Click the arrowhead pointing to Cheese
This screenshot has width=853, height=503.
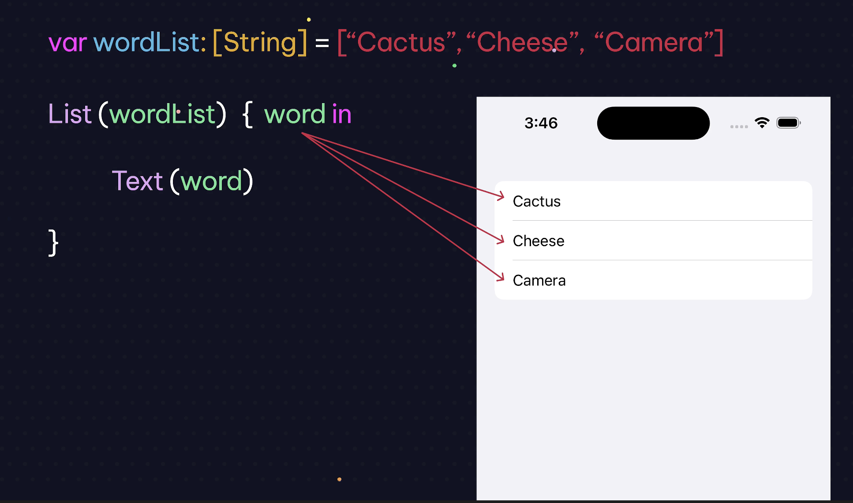click(501, 239)
